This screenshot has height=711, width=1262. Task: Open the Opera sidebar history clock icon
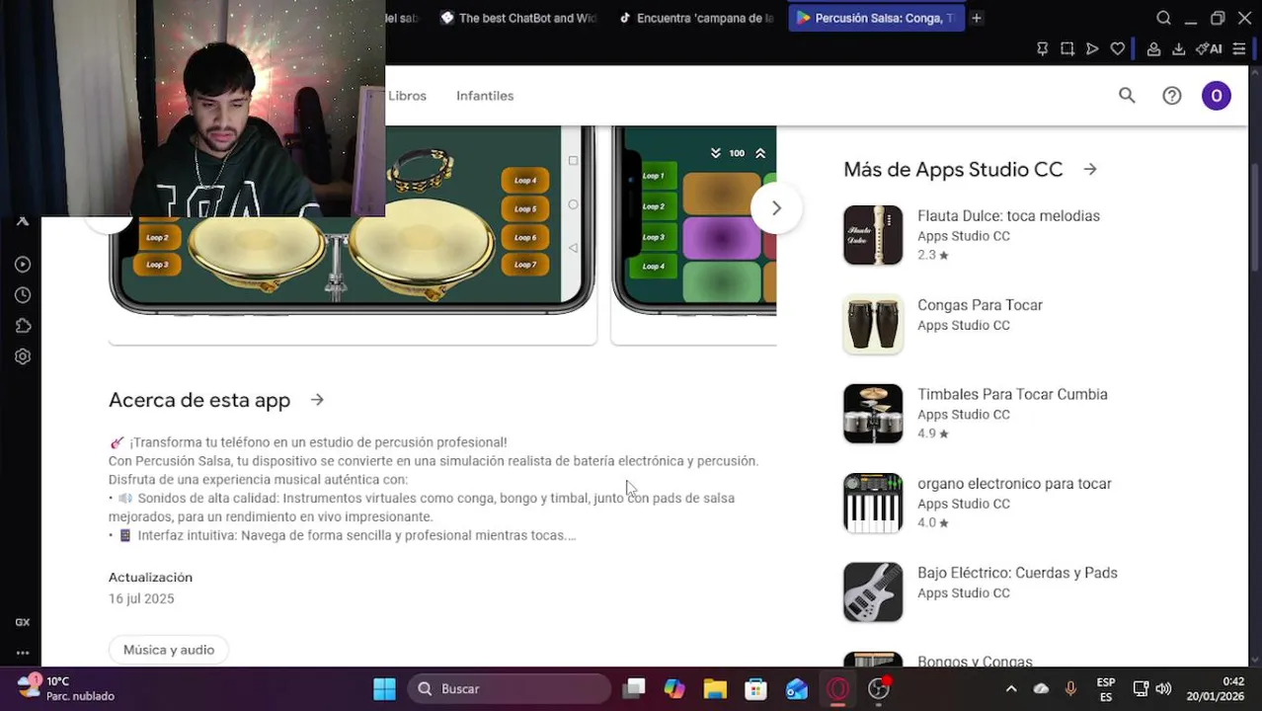(23, 295)
